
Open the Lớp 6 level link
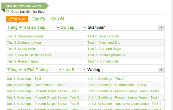click(x=69, y=70)
